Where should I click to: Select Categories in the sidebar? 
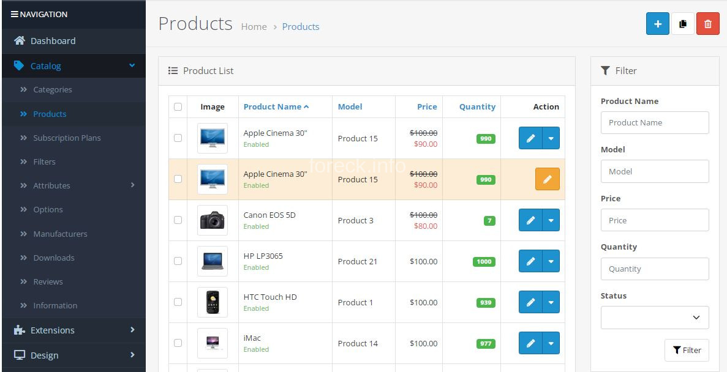[x=52, y=89]
